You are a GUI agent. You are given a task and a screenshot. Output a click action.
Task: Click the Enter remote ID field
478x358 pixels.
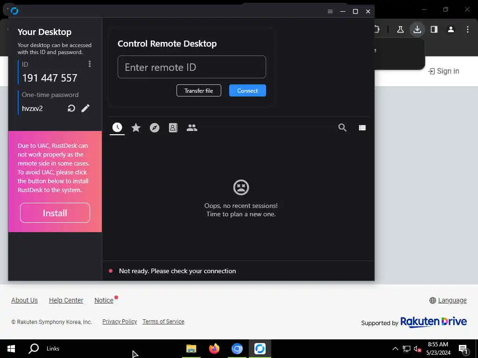click(192, 67)
